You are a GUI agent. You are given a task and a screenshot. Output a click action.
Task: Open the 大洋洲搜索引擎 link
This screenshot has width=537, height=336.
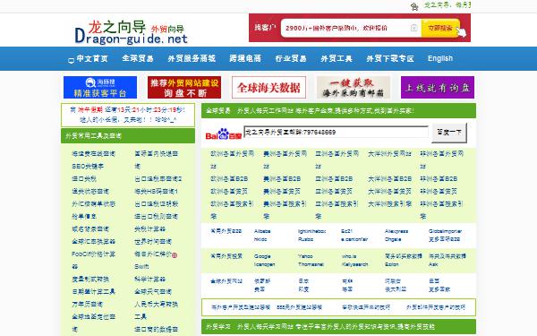point(389,203)
